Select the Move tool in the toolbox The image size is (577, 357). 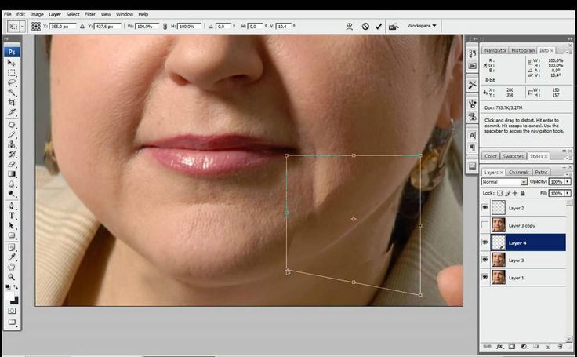[x=12, y=64]
